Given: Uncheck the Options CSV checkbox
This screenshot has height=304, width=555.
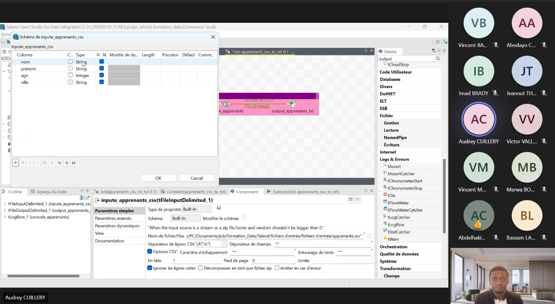Looking at the screenshot, I should [150, 252].
